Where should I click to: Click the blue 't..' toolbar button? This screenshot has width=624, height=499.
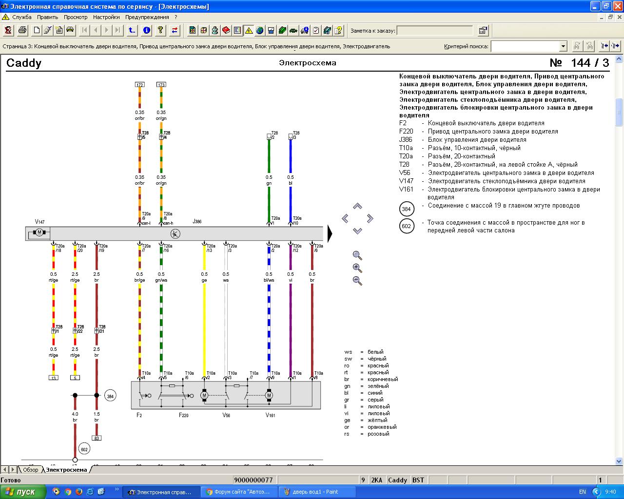click(132, 30)
